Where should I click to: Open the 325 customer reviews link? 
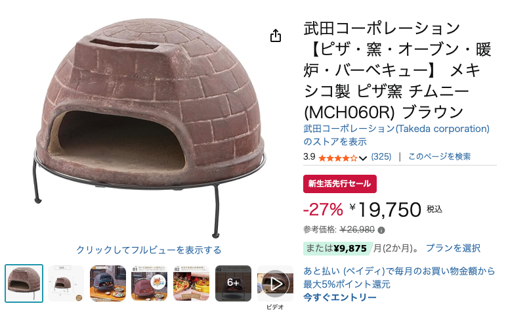pos(381,157)
